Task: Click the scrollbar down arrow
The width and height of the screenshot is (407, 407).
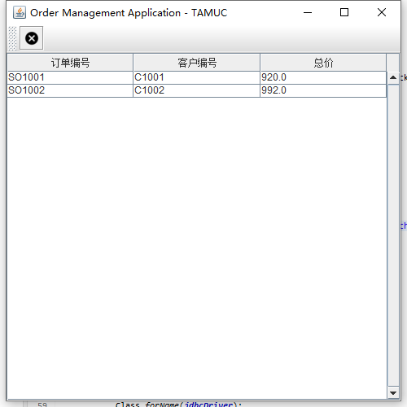Action: [393, 392]
